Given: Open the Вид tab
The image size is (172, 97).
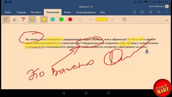Looking at the screenshot, I should (x=103, y=12).
